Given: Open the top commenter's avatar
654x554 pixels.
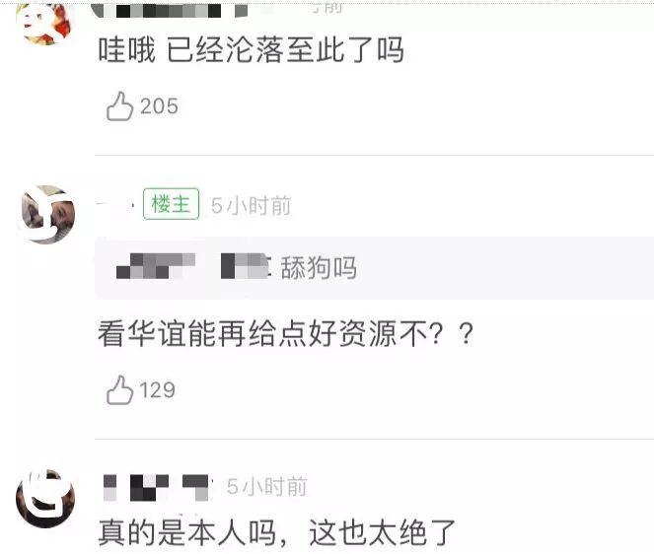Looking at the screenshot, I should 46,22.
